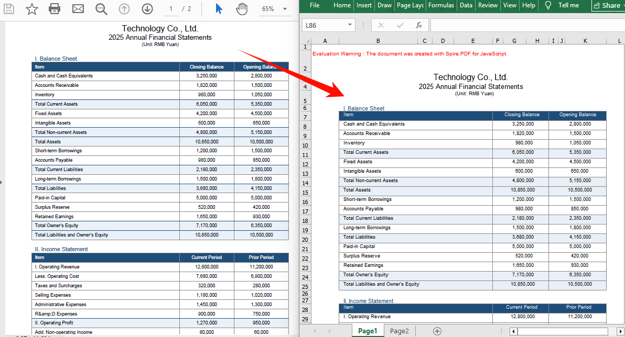Expand the PDF side panel arrow
Viewport: 625px width, 337px height.
pos(1,182)
